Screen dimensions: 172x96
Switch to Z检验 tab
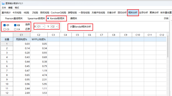coord(35,13)
